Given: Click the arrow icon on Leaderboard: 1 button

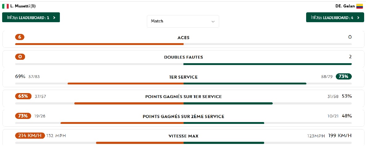Looking at the screenshot, I should 54,18.
